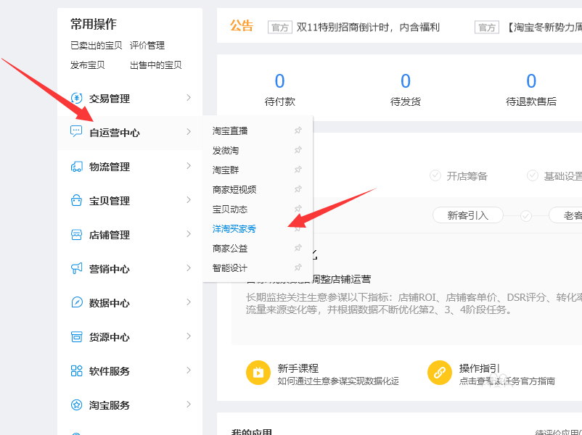
Task: Open 智能设计 in the submenu
Action: [x=230, y=268]
